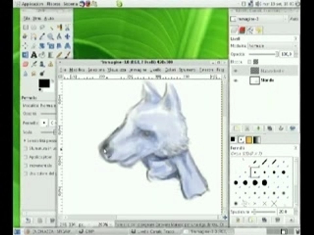Select the Rotate tool
Viewport: 314px width, 235px height.
(42, 46)
